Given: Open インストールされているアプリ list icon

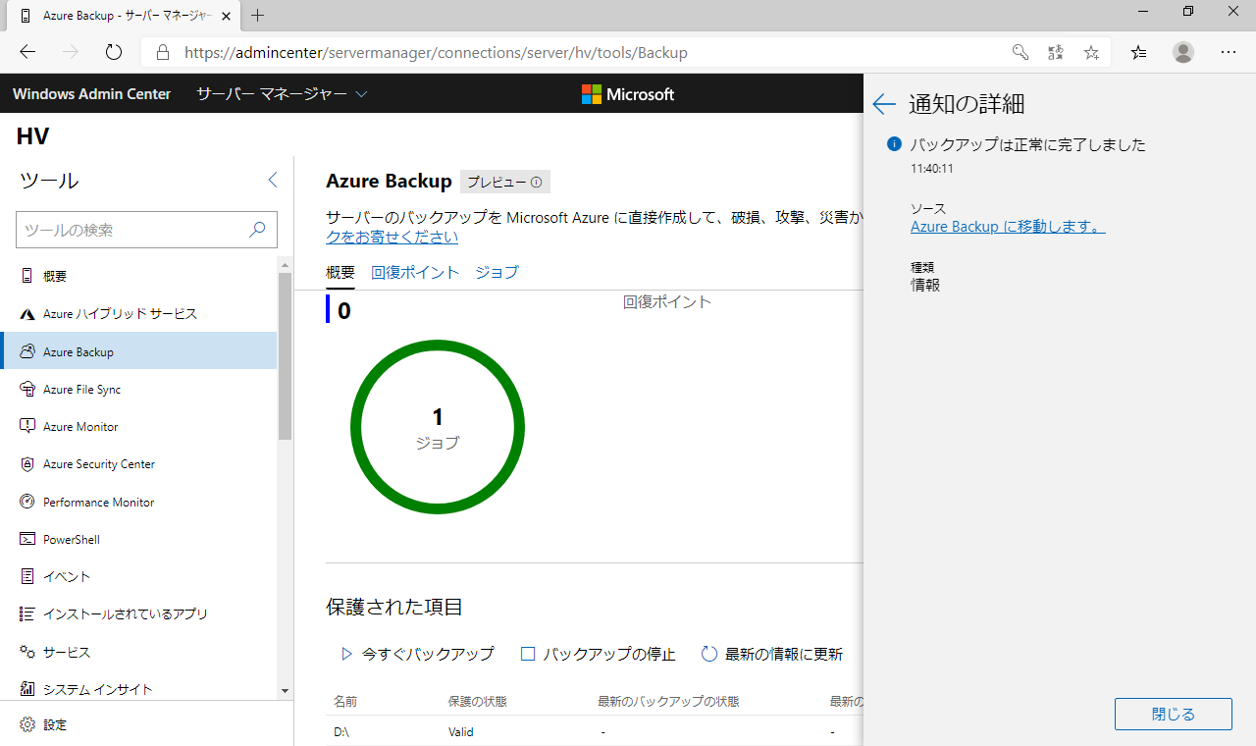Looking at the screenshot, I should [26, 614].
